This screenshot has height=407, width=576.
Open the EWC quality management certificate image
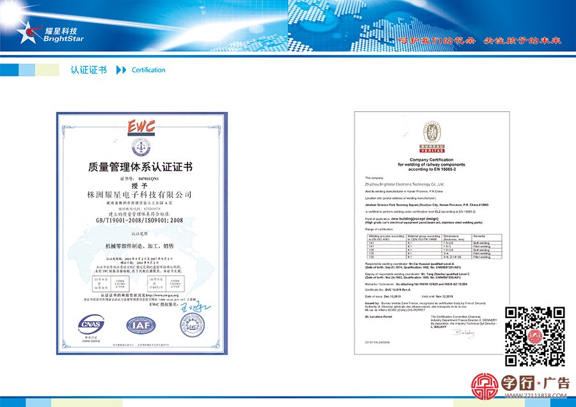point(142,233)
